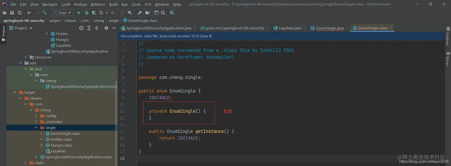This screenshot has width=451, height=166.
Task: Run with Coverage shield icon
Action: 94,13
